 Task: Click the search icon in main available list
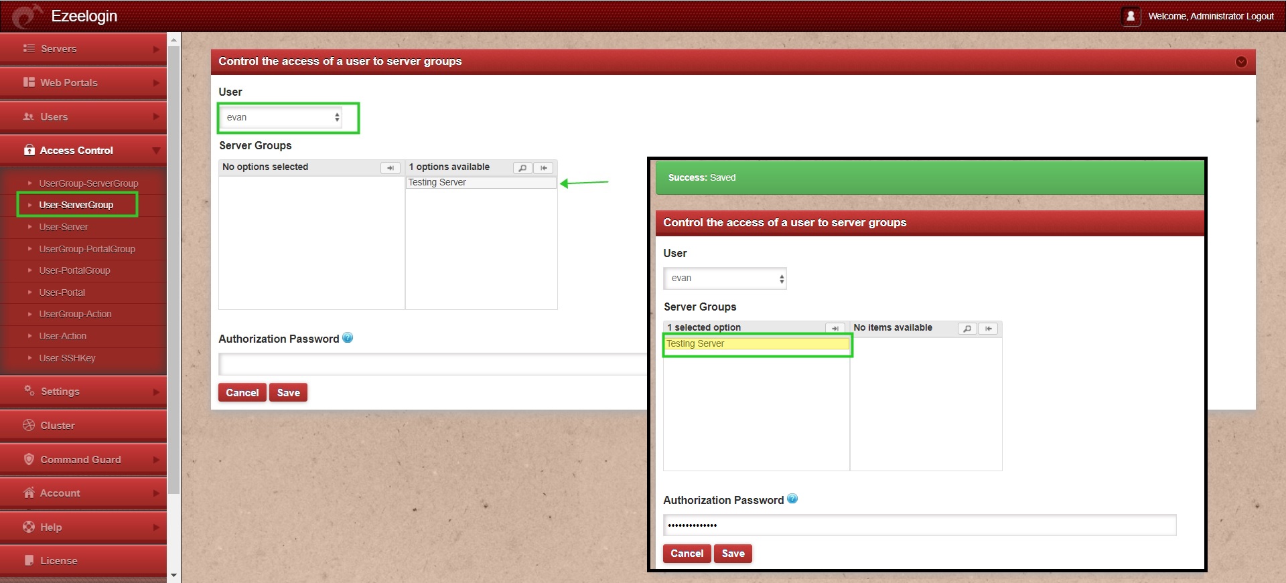coord(522,168)
